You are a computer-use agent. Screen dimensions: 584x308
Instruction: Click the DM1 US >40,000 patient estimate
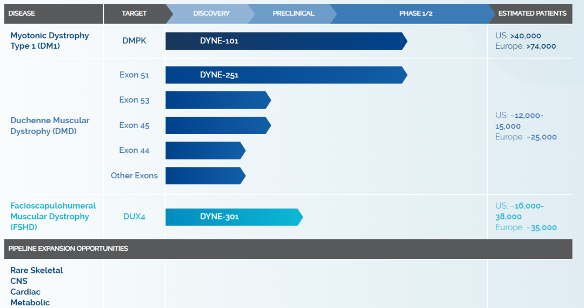click(518, 36)
